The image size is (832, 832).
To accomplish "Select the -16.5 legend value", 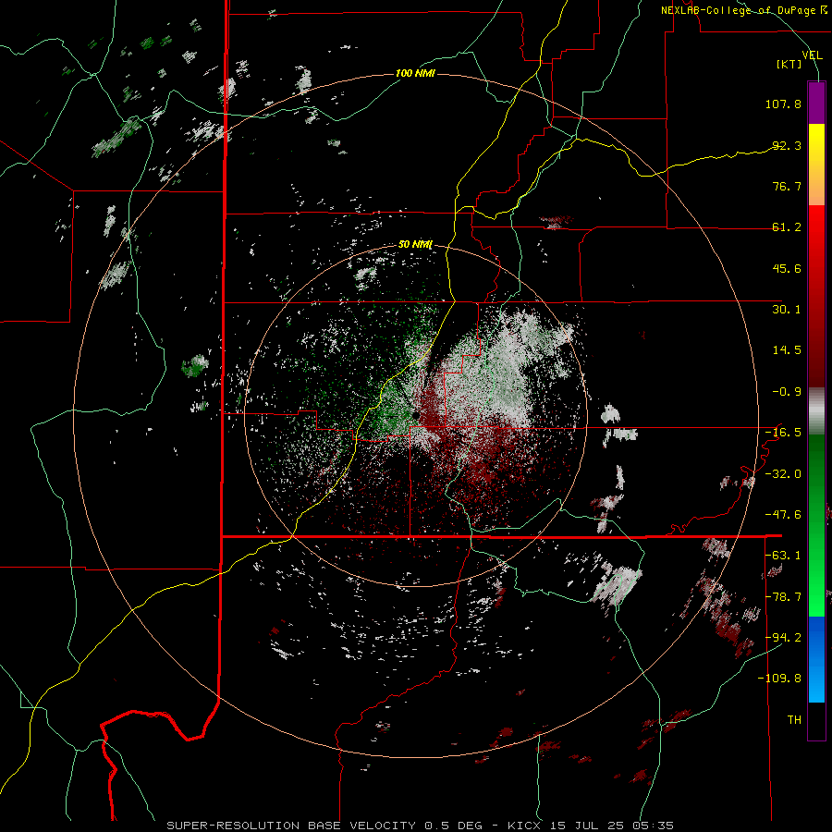I will [783, 433].
